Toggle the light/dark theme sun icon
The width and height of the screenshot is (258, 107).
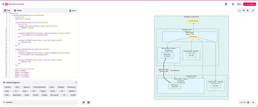tap(253, 102)
